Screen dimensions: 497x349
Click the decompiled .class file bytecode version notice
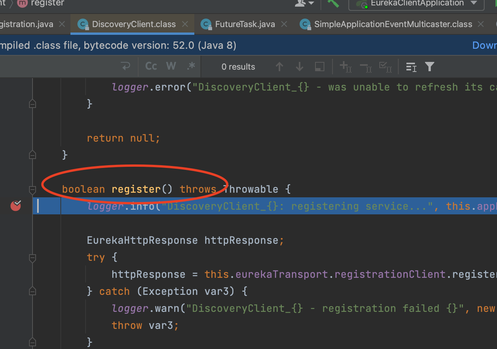point(118,45)
